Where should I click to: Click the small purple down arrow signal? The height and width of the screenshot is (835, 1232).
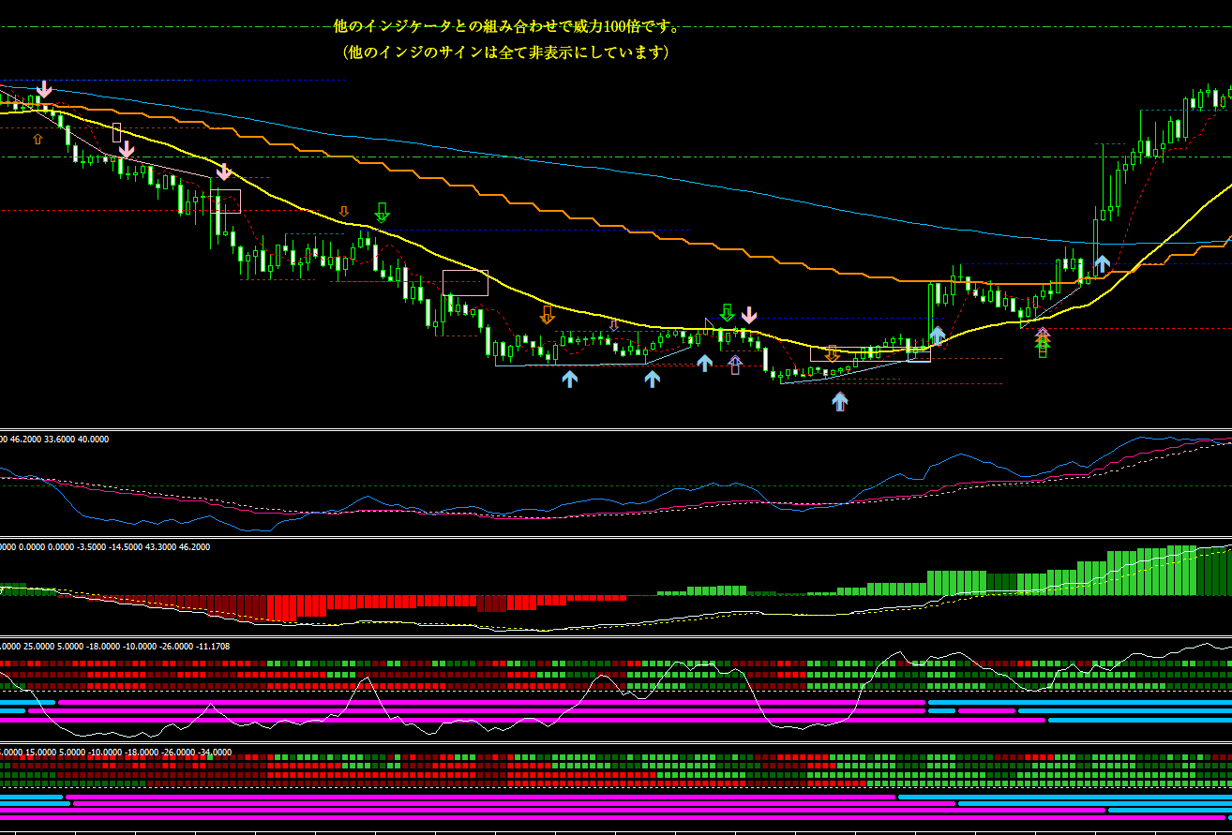[x=613, y=325]
